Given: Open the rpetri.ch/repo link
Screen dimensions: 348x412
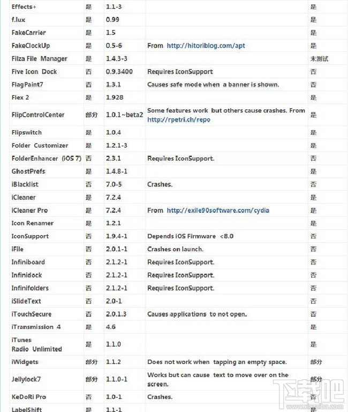Looking at the screenshot, I should point(179,119).
